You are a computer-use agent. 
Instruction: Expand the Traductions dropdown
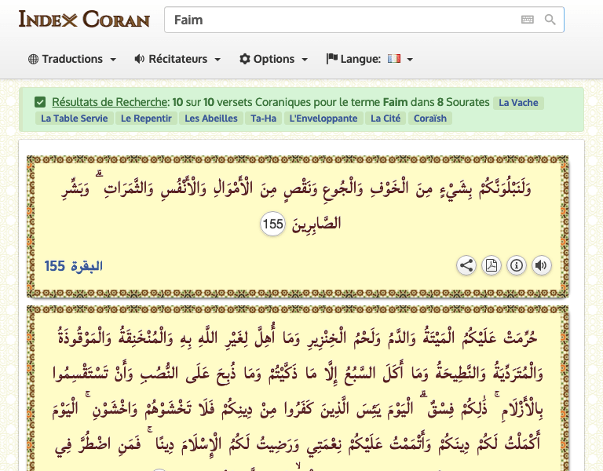(72, 59)
